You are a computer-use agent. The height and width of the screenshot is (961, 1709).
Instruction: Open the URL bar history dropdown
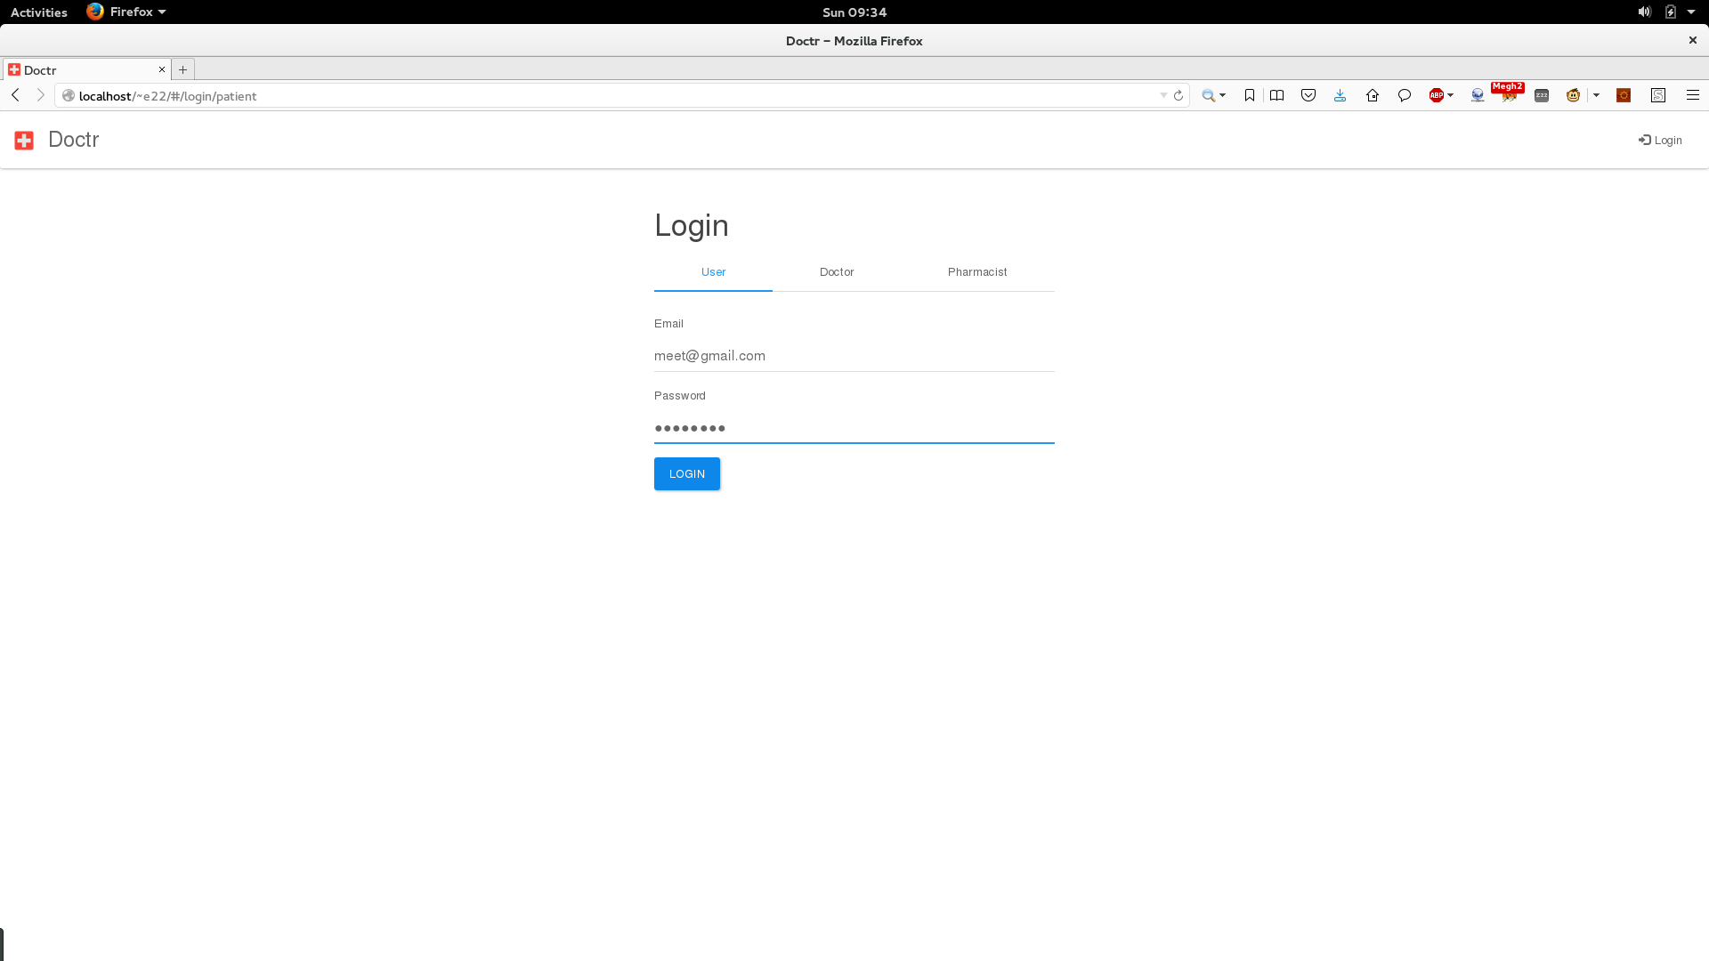pyautogui.click(x=1163, y=96)
